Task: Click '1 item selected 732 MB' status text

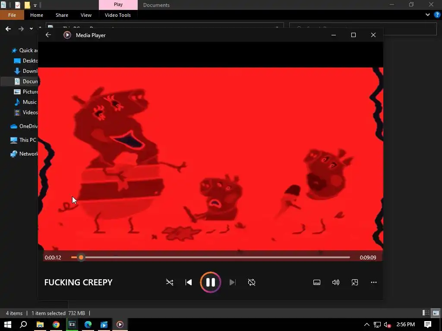Action: 58,313
